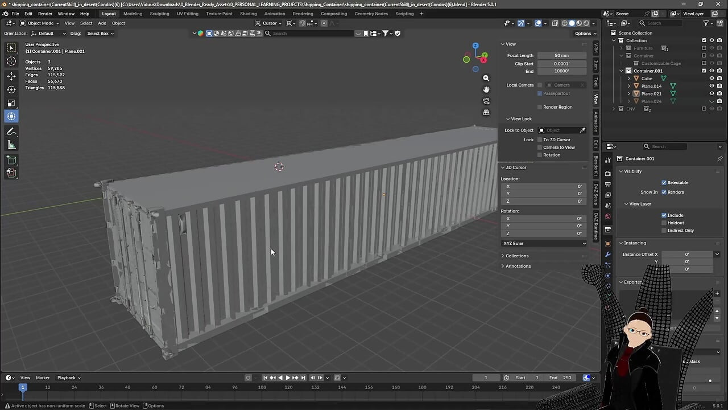This screenshot has height=410, width=728.
Task: Open the Drag Select Box dropdown
Action: (100, 34)
